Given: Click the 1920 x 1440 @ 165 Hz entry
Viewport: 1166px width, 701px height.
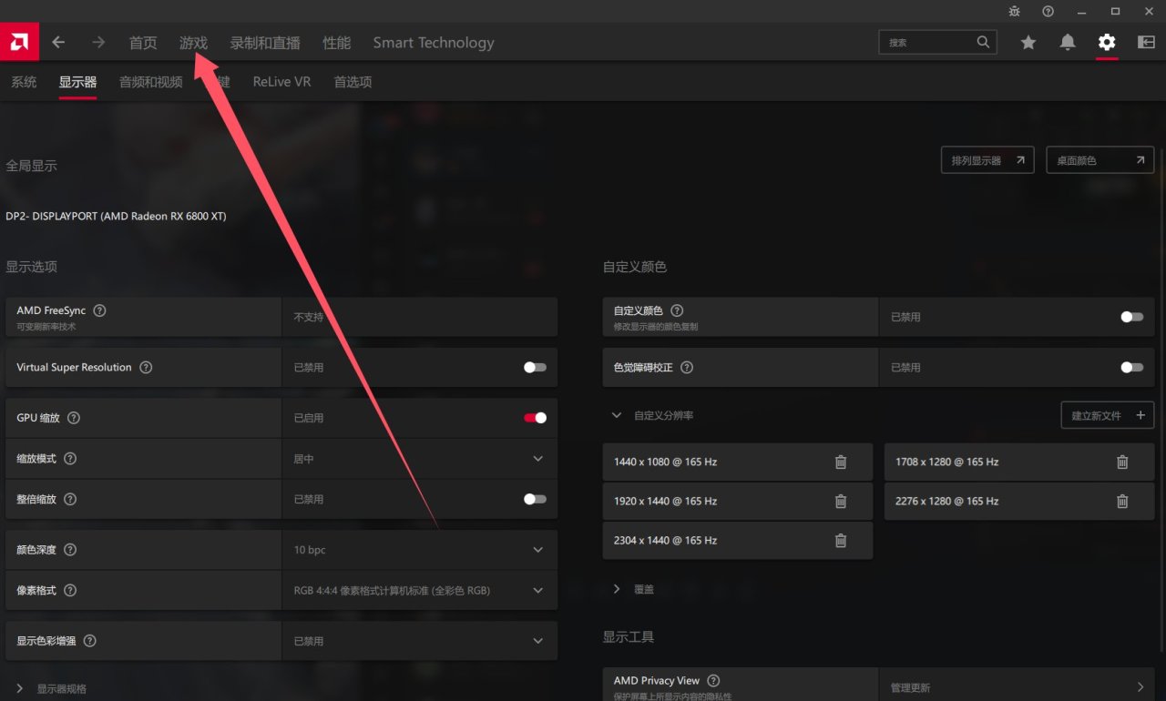Looking at the screenshot, I should point(738,502).
